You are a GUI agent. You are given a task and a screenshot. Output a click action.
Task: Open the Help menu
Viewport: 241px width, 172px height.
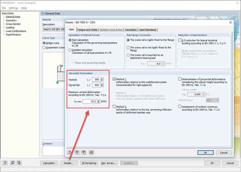(x=24, y=8)
